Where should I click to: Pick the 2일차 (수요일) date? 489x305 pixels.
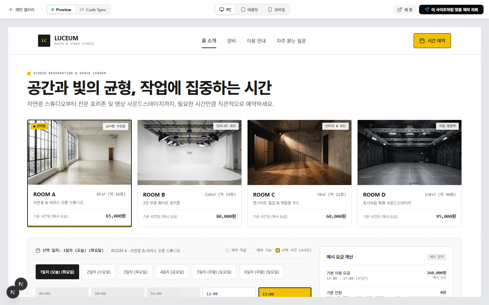[99, 272]
